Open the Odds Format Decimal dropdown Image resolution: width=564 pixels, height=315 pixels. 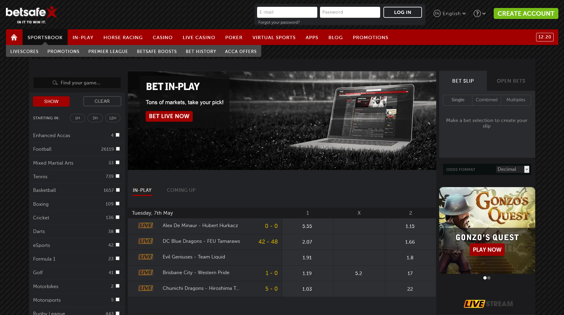coord(513,169)
